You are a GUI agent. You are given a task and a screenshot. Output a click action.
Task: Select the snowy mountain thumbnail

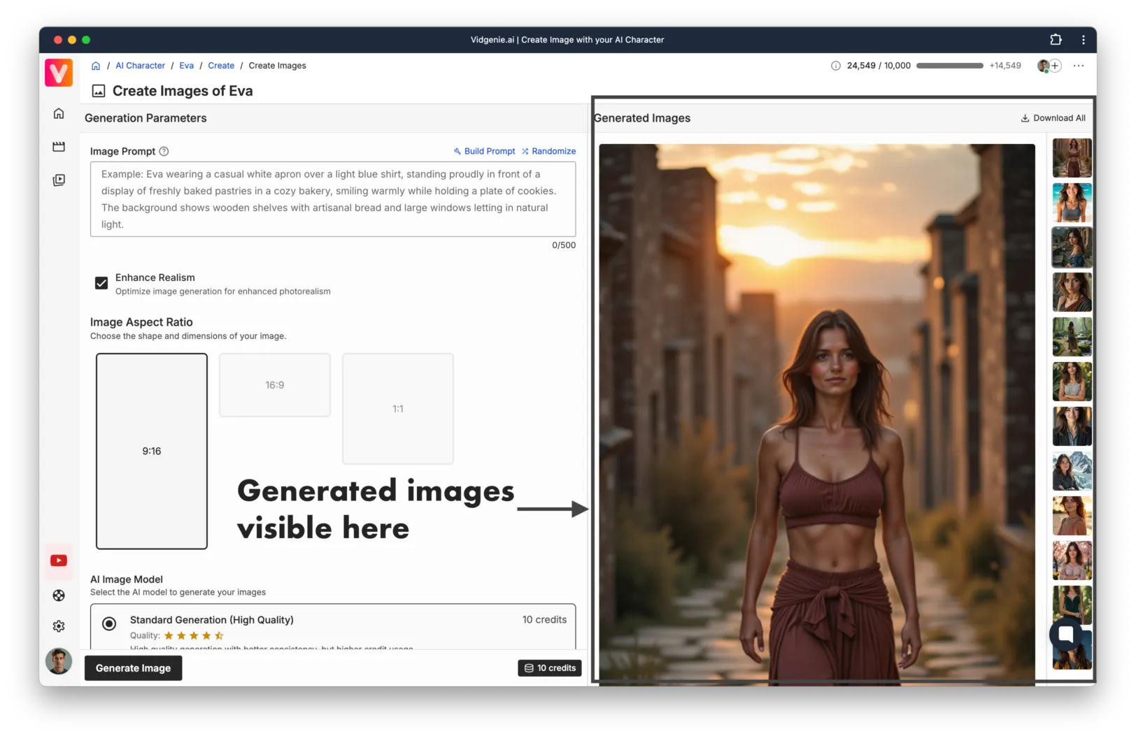pos(1072,471)
